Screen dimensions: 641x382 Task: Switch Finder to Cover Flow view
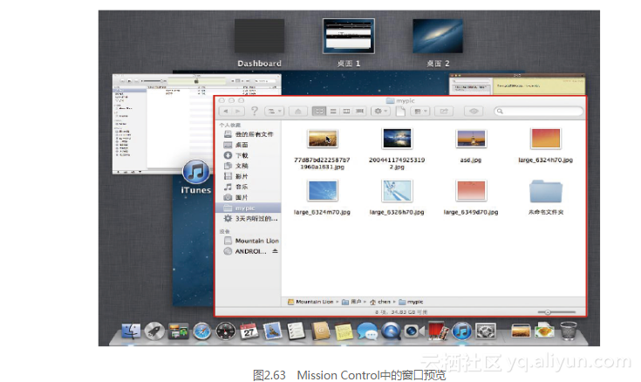pyautogui.click(x=359, y=111)
